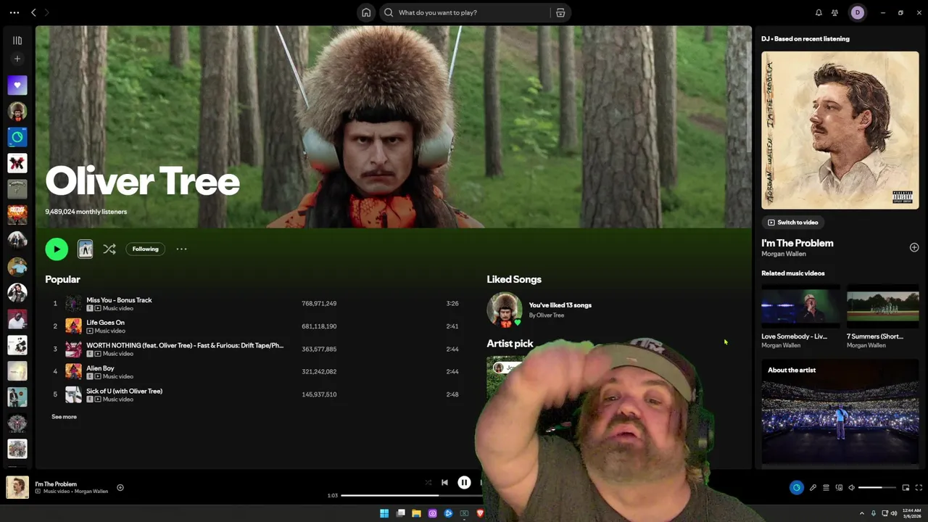Open the Home page icon
This screenshot has width=928, height=522.
coord(366,12)
